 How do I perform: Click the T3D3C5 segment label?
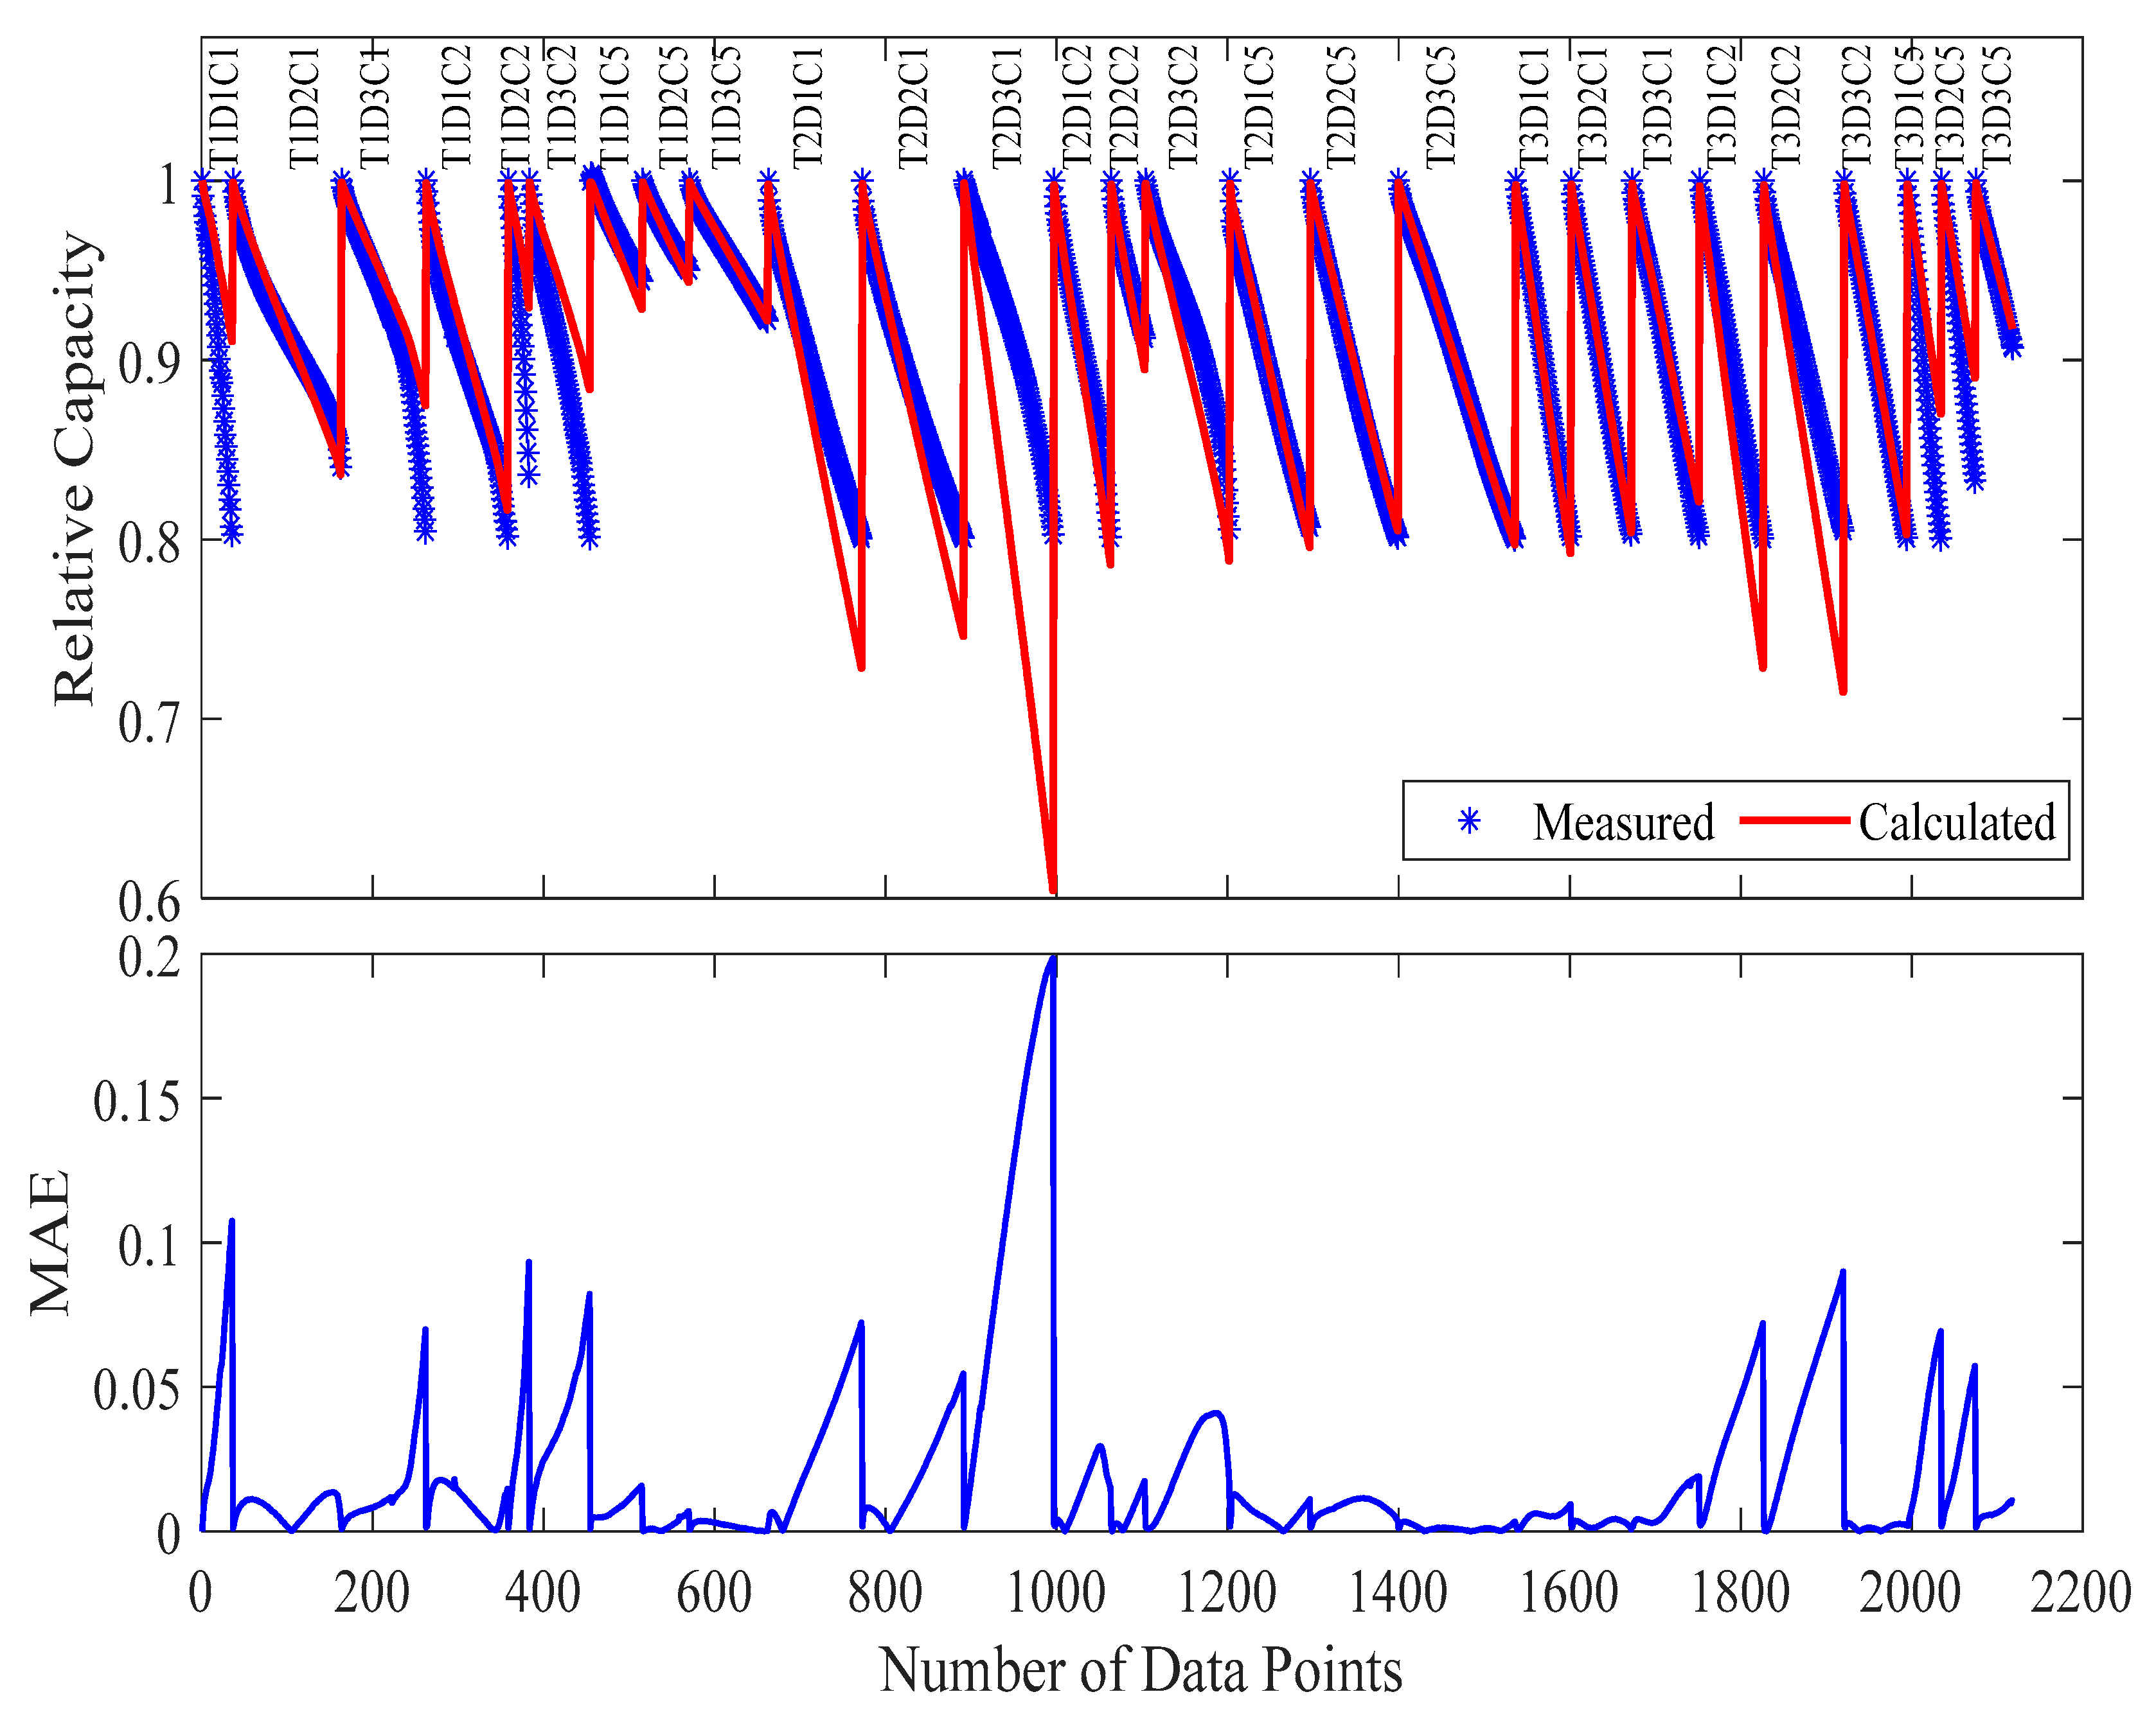click(x=1996, y=107)
